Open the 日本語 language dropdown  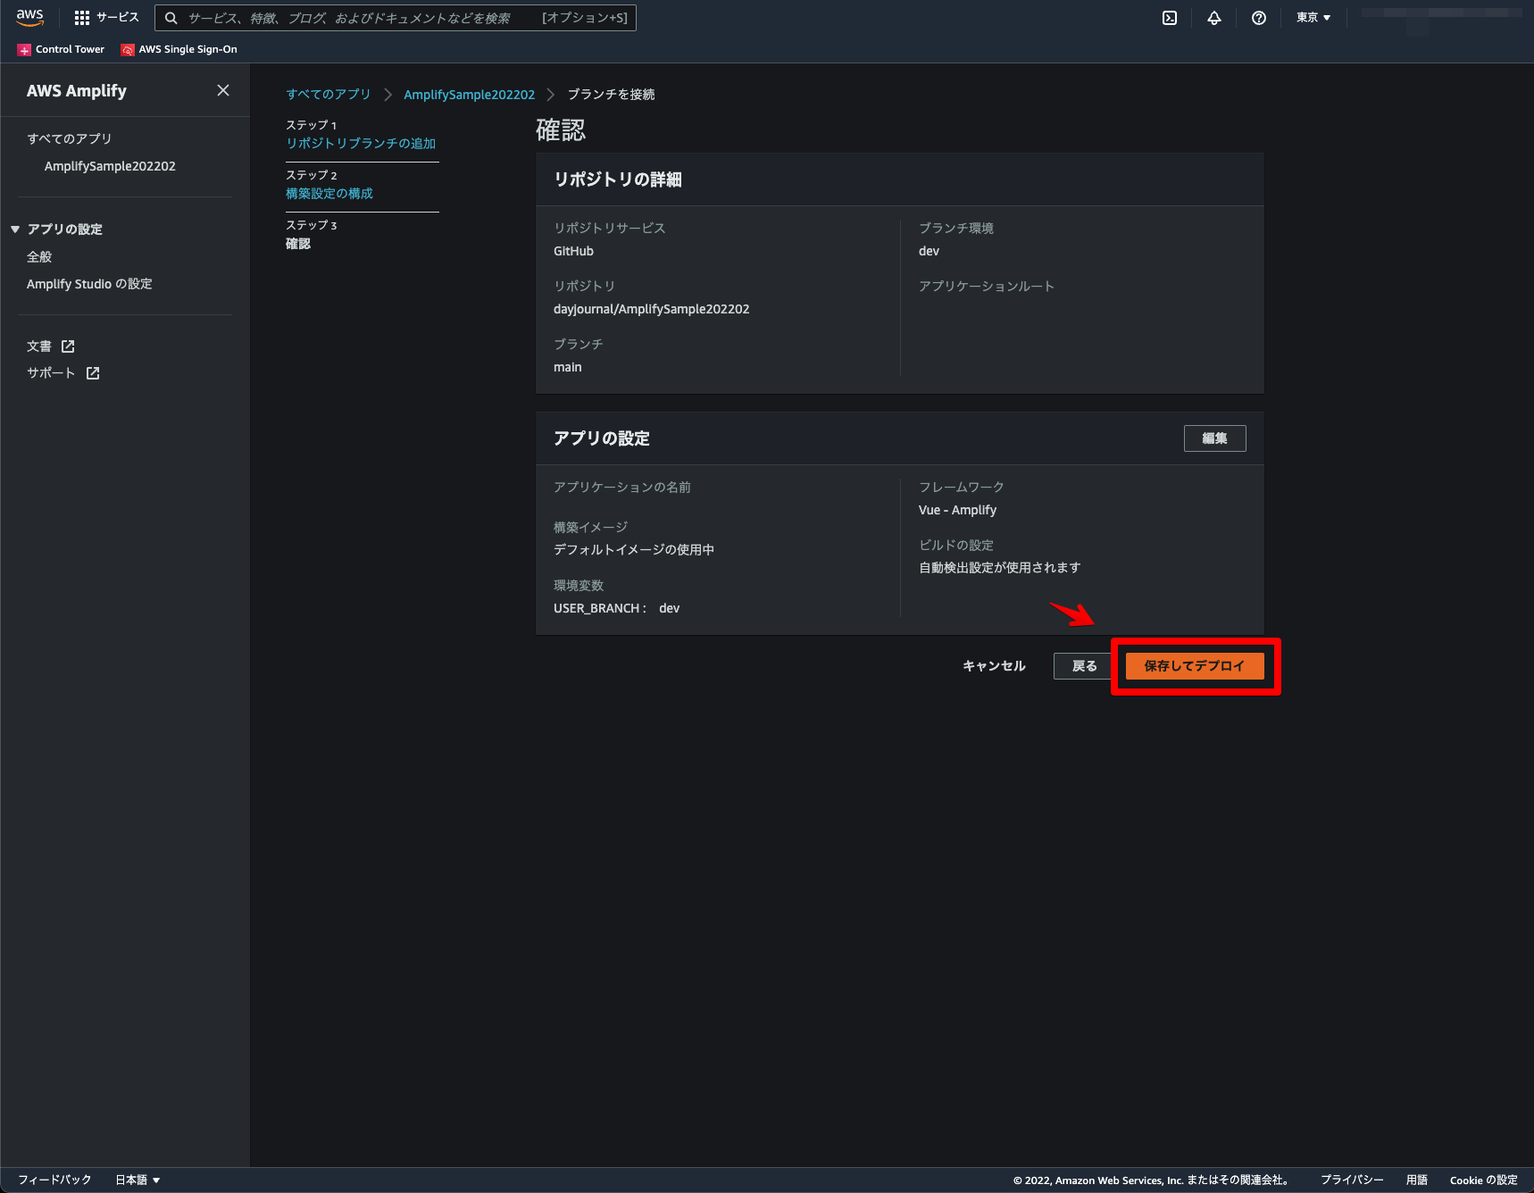pos(138,1180)
